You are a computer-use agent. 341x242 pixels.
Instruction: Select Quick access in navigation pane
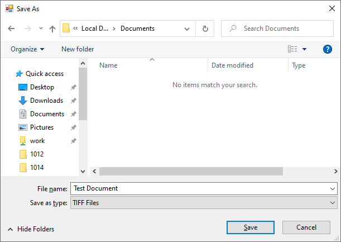(39, 74)
